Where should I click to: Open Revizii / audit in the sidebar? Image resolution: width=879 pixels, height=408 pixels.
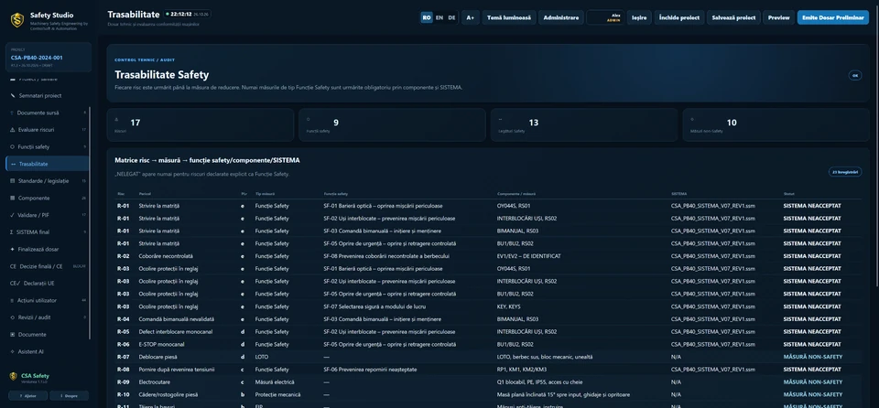coord(48,317)
